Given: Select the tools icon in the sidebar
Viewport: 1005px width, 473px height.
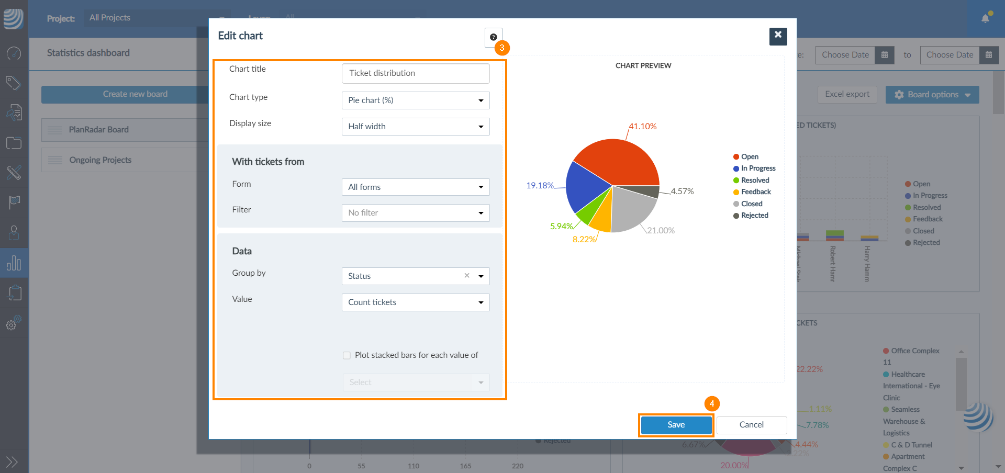Looking at the screenshot, I should [x=14, y=173].
